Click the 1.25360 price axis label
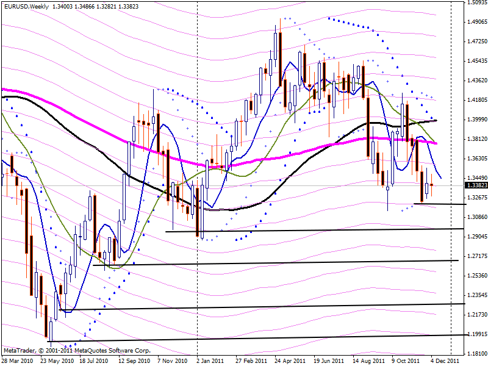488x366 pixels. (477, 276)
